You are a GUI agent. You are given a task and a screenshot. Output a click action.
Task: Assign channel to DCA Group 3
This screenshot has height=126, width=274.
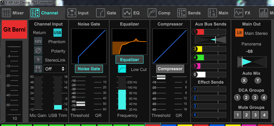click(255, 97)
